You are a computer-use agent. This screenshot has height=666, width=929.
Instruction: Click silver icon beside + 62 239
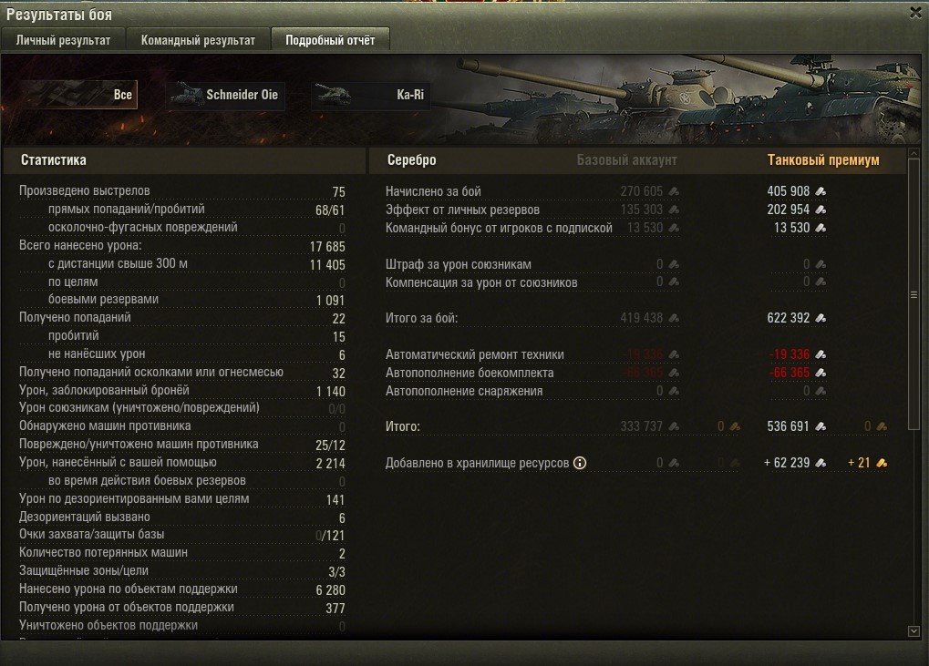pos(821,463)
